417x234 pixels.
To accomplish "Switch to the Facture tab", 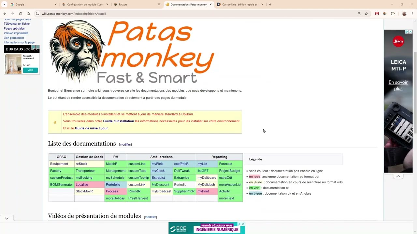I will [137, 5].
